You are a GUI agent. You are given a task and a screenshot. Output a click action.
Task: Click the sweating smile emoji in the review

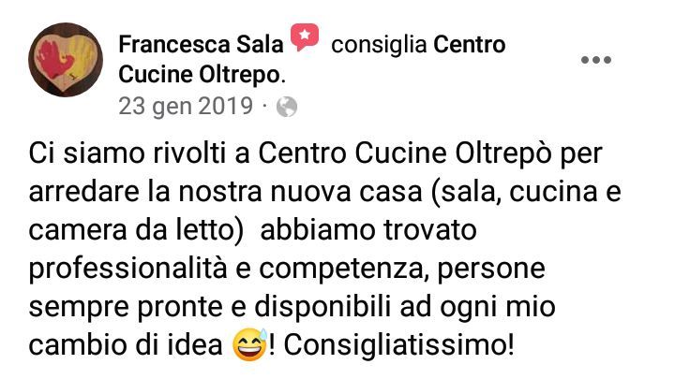(249, 345)
